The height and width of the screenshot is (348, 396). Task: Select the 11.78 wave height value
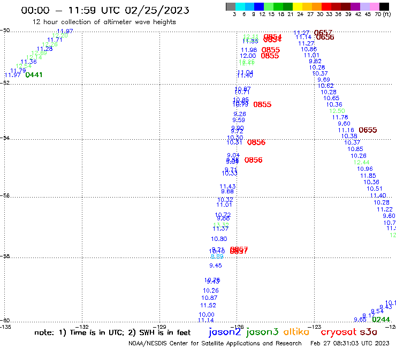(x=340, y=117)
